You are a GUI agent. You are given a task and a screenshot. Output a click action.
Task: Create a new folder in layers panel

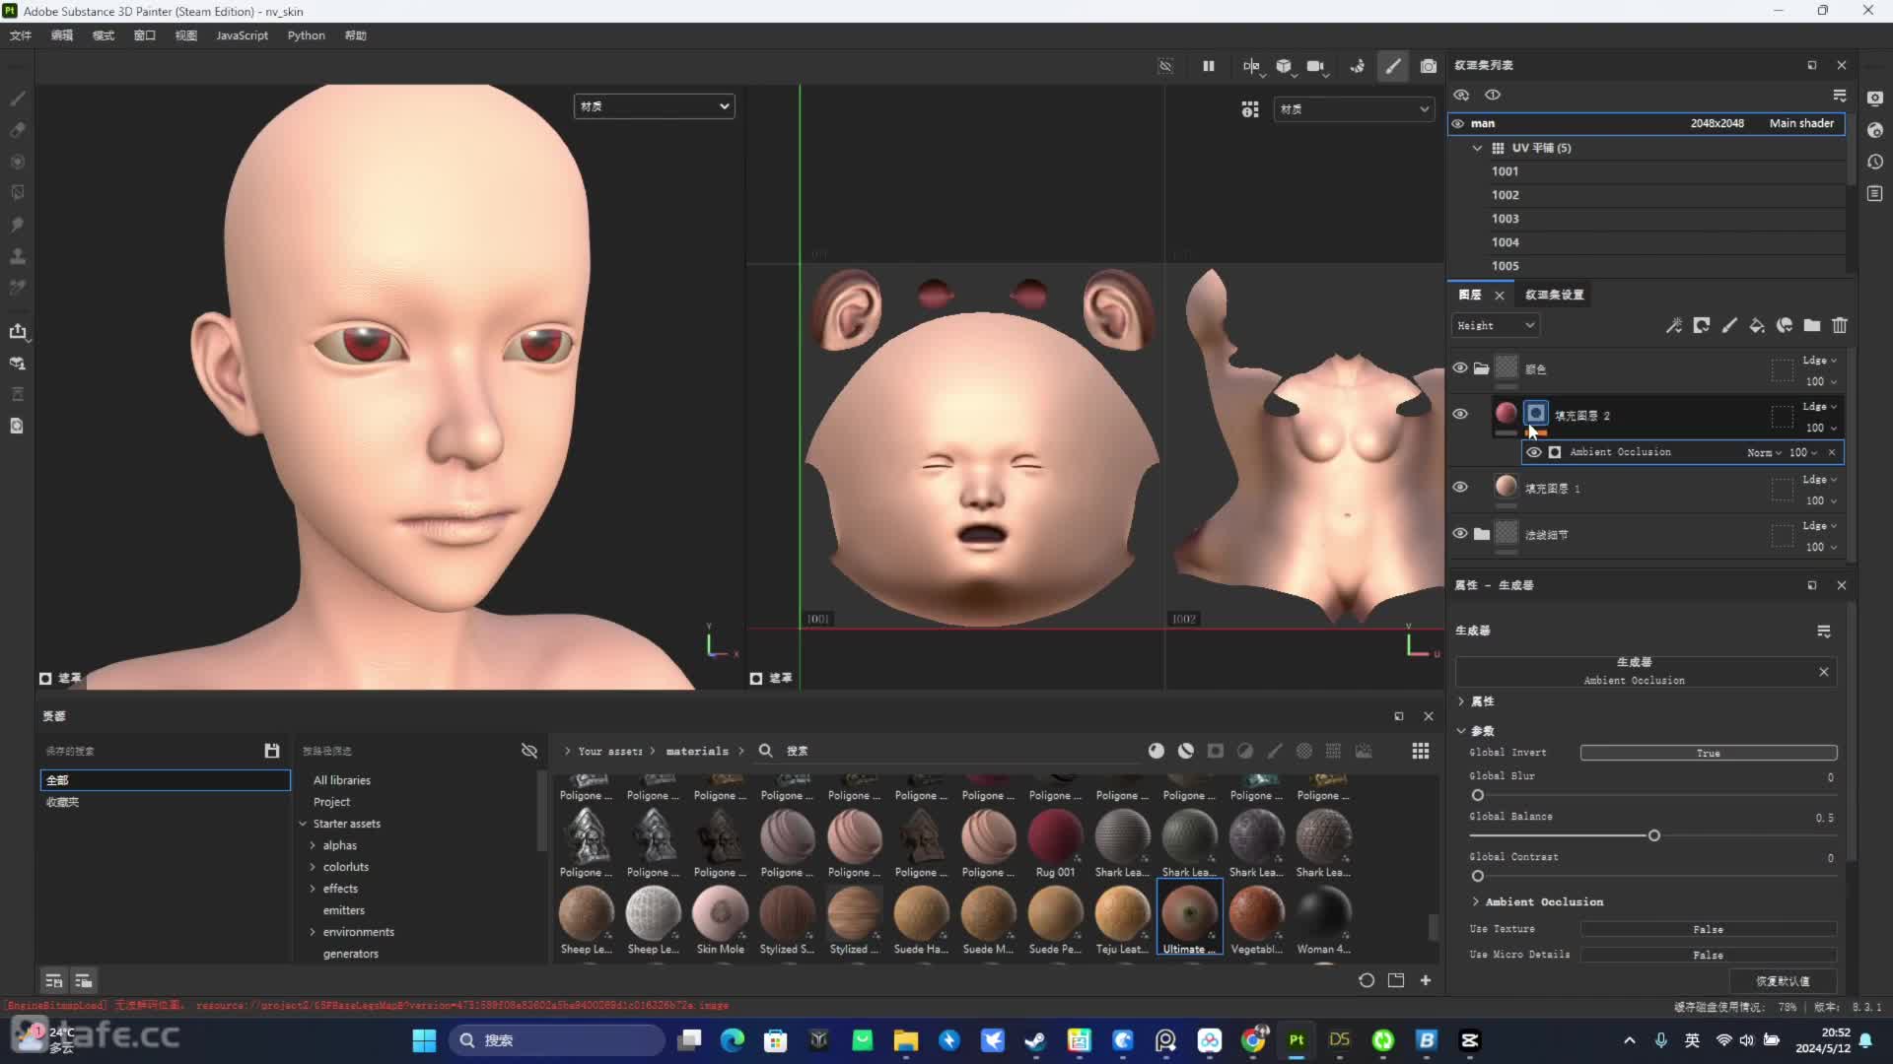(1812, 325)
